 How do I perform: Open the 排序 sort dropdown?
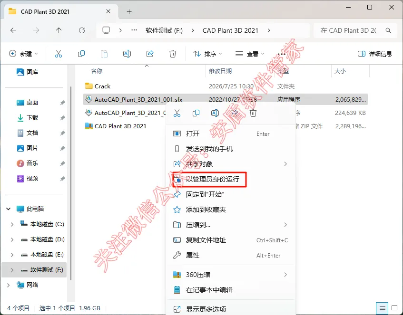pyautogui.click(x=207, y=54)
